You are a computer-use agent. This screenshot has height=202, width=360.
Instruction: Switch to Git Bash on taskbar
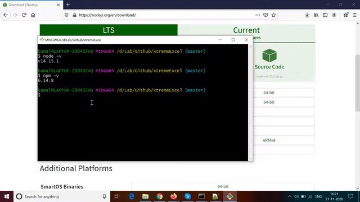coord(230,196)
